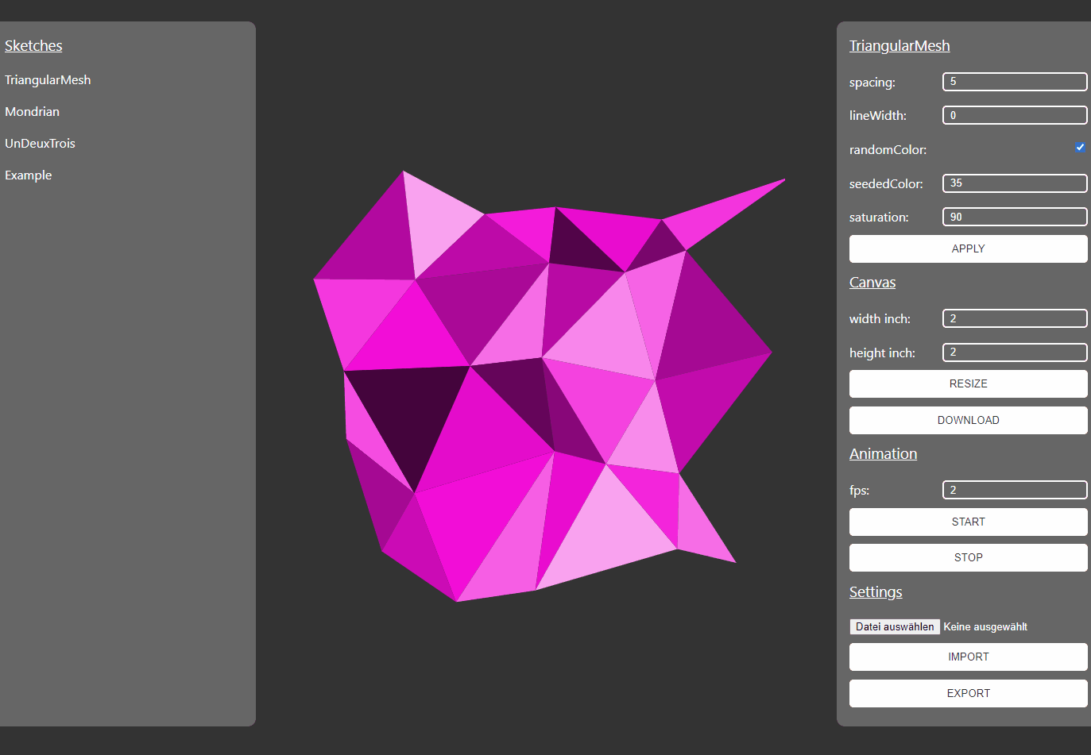Click the saturation input field
The width and height of the screenshot is (1091, 755).
(x=1015, y=217)
